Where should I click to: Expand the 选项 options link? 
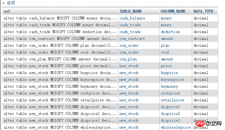[x=9, y=3]
